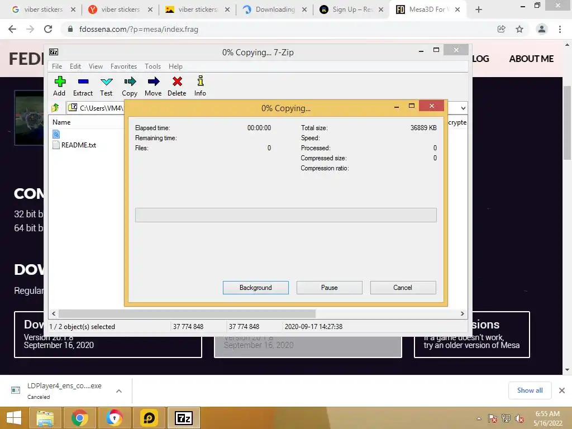Click the Copy toolbar icon
Screen dimensions: 572x429
click(x=130, y=86)
